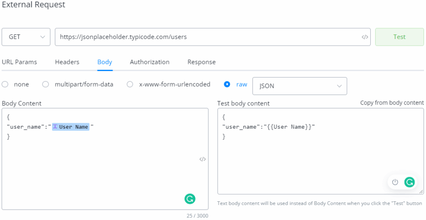Click Grammarly icon in Test body content

409,182
